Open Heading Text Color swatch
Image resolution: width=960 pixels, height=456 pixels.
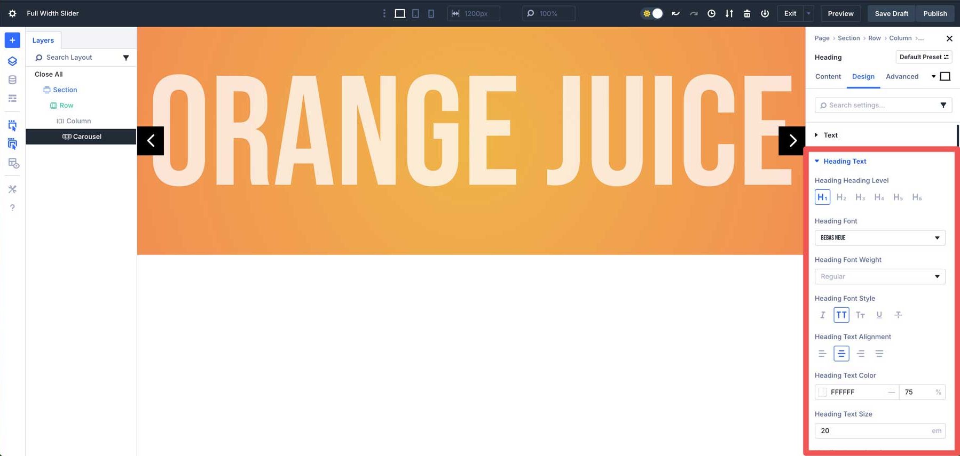click(822, 392)
